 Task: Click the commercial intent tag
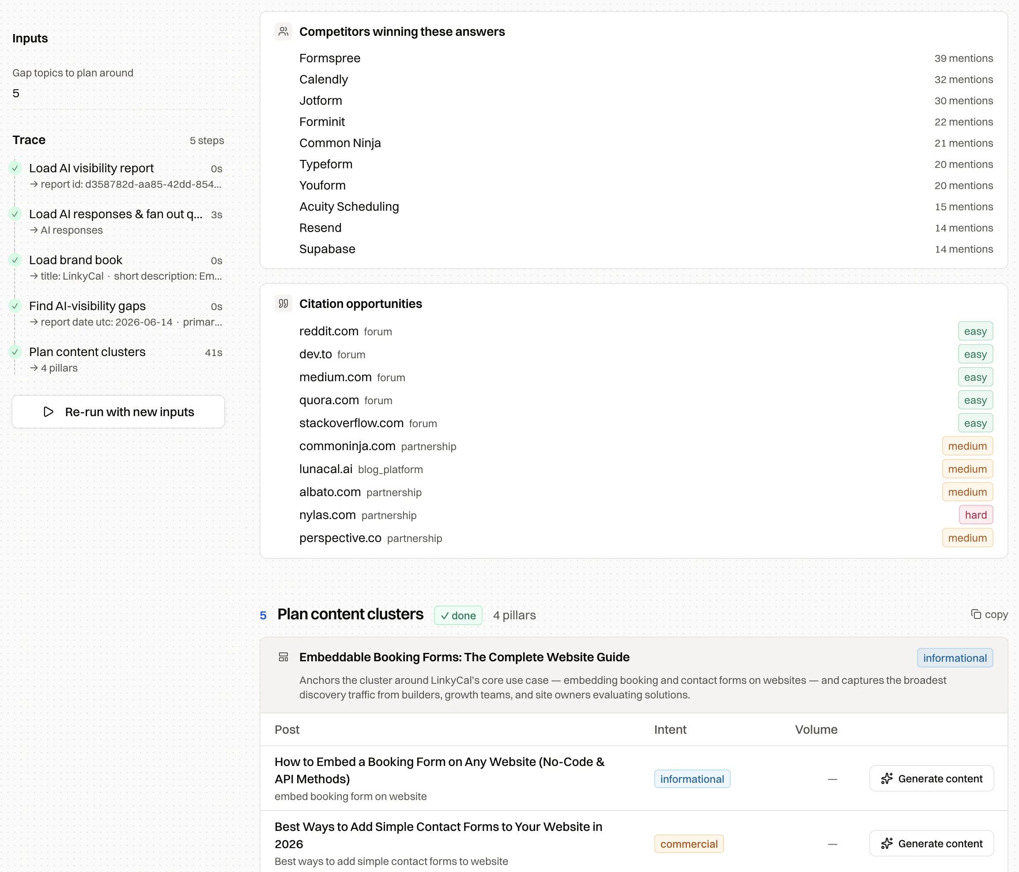pos(688,844)
